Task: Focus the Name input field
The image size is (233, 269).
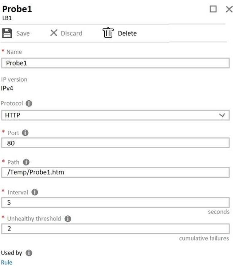Action: 115,63
